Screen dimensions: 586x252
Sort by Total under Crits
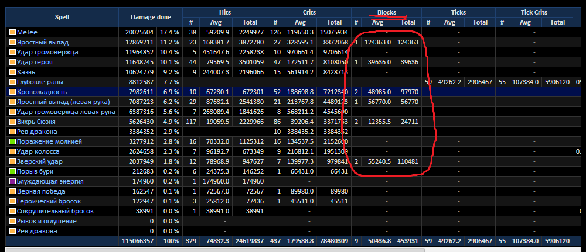[x=334, y=22]
